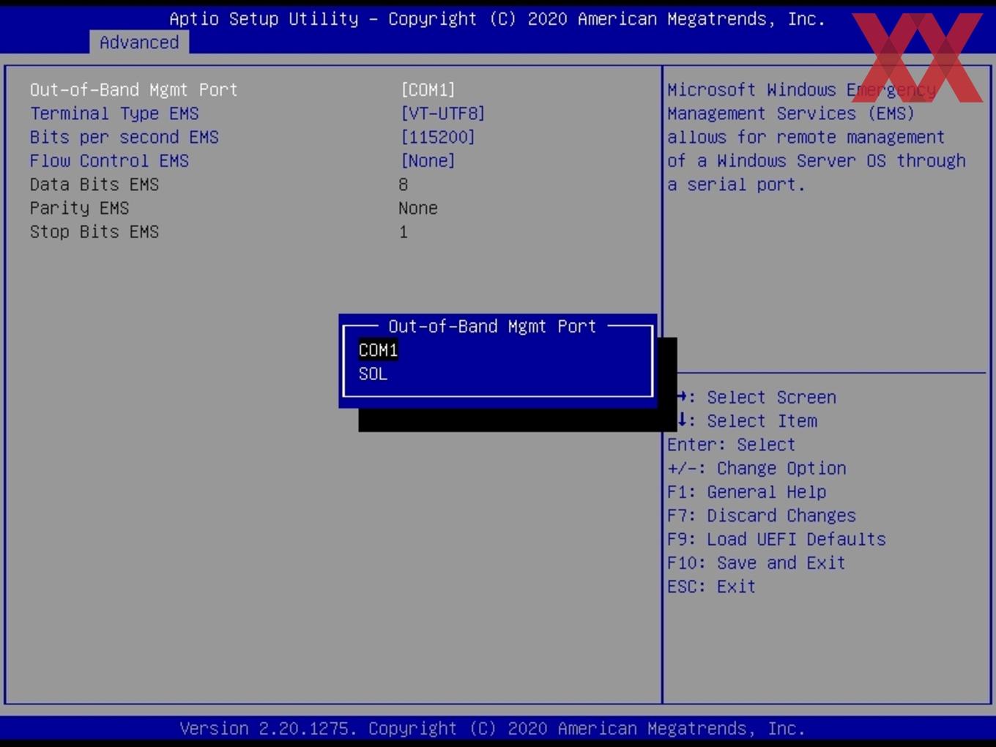Select the Flow Control EMS setting
This screenshot has height=747, width=996.
click(109, 161)
